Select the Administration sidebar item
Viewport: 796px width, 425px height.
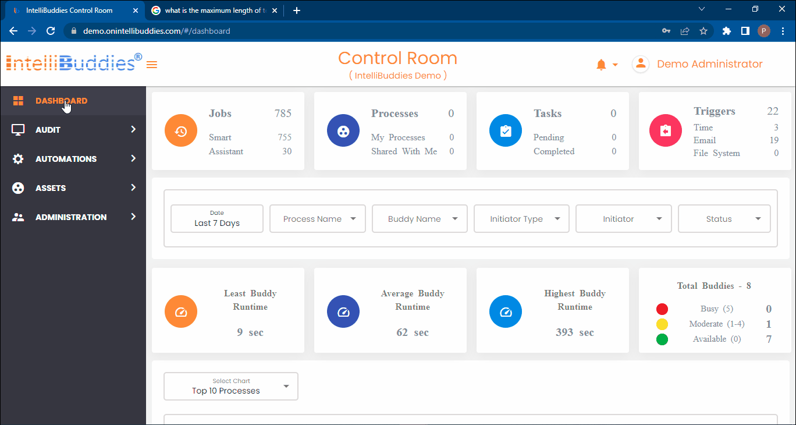[73, 217]
